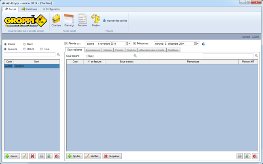Click the print icon at bottom right
263x164 pixels.
click(x=240, y=156)
